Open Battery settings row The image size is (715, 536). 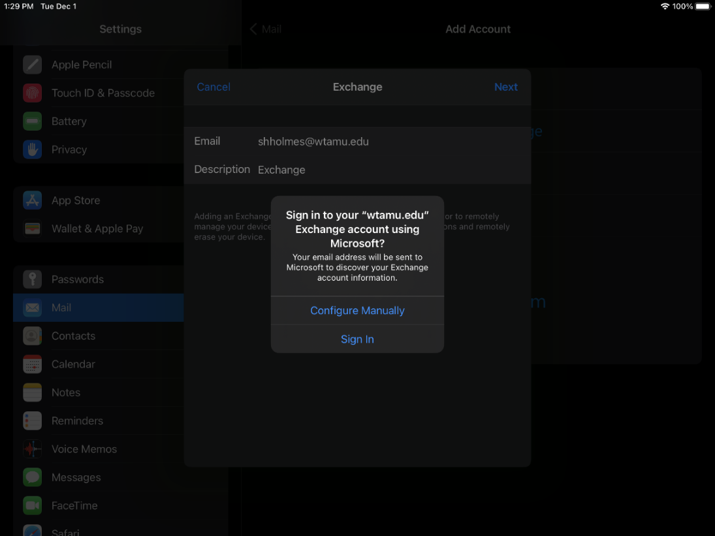99,121
